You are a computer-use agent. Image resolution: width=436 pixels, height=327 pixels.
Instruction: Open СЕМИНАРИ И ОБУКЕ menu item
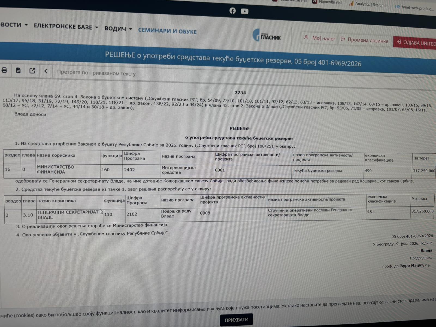(167, 31)
